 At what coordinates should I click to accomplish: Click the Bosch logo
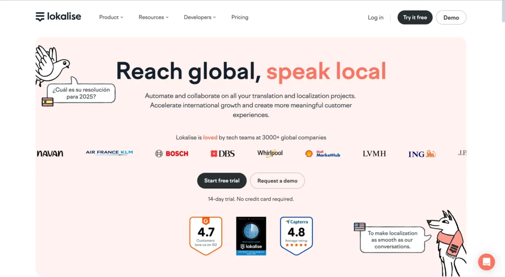tap(172, 154)
